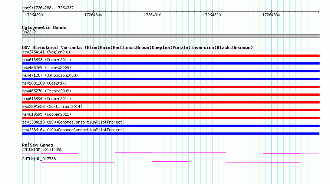Click the magenta line under CNTLN|NM_001114395
Screen dimensions: 330x184
pos(171,153)
